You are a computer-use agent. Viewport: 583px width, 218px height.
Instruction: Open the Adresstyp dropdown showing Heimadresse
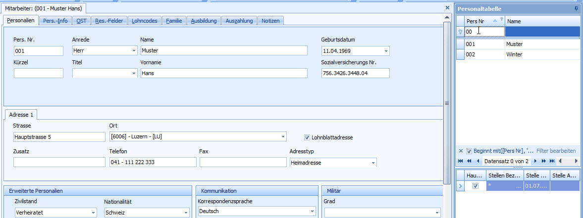[x=372, y=163]
